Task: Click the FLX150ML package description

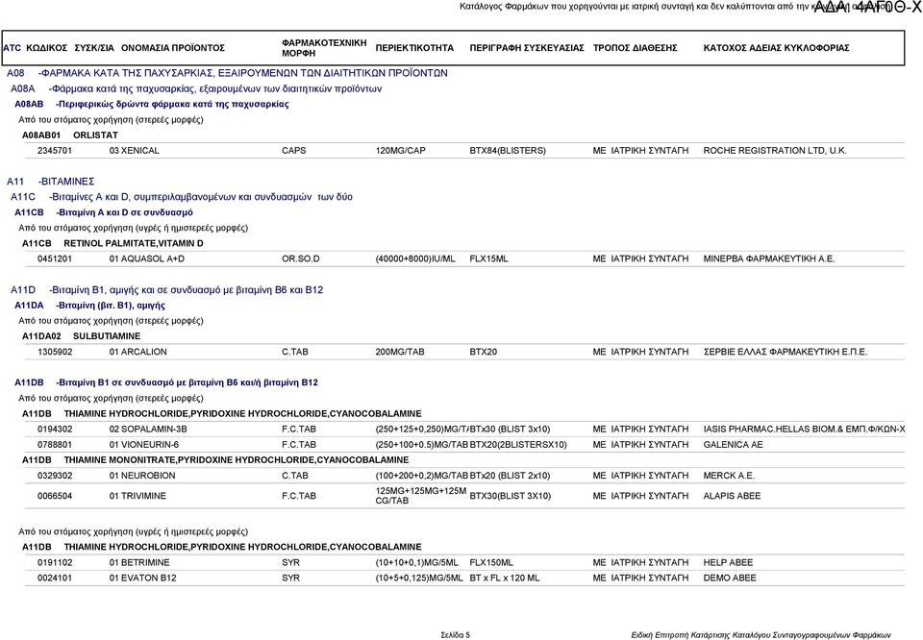Action: (x=491, y=563)
